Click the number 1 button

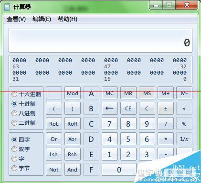(x=110, y=154)
